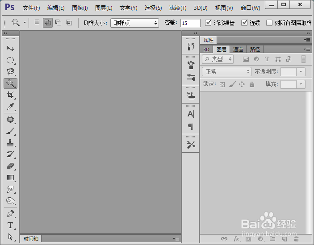Click the fx layer style icon
Viewport: 314px width, 245px height.
click(x=236, y=239)
